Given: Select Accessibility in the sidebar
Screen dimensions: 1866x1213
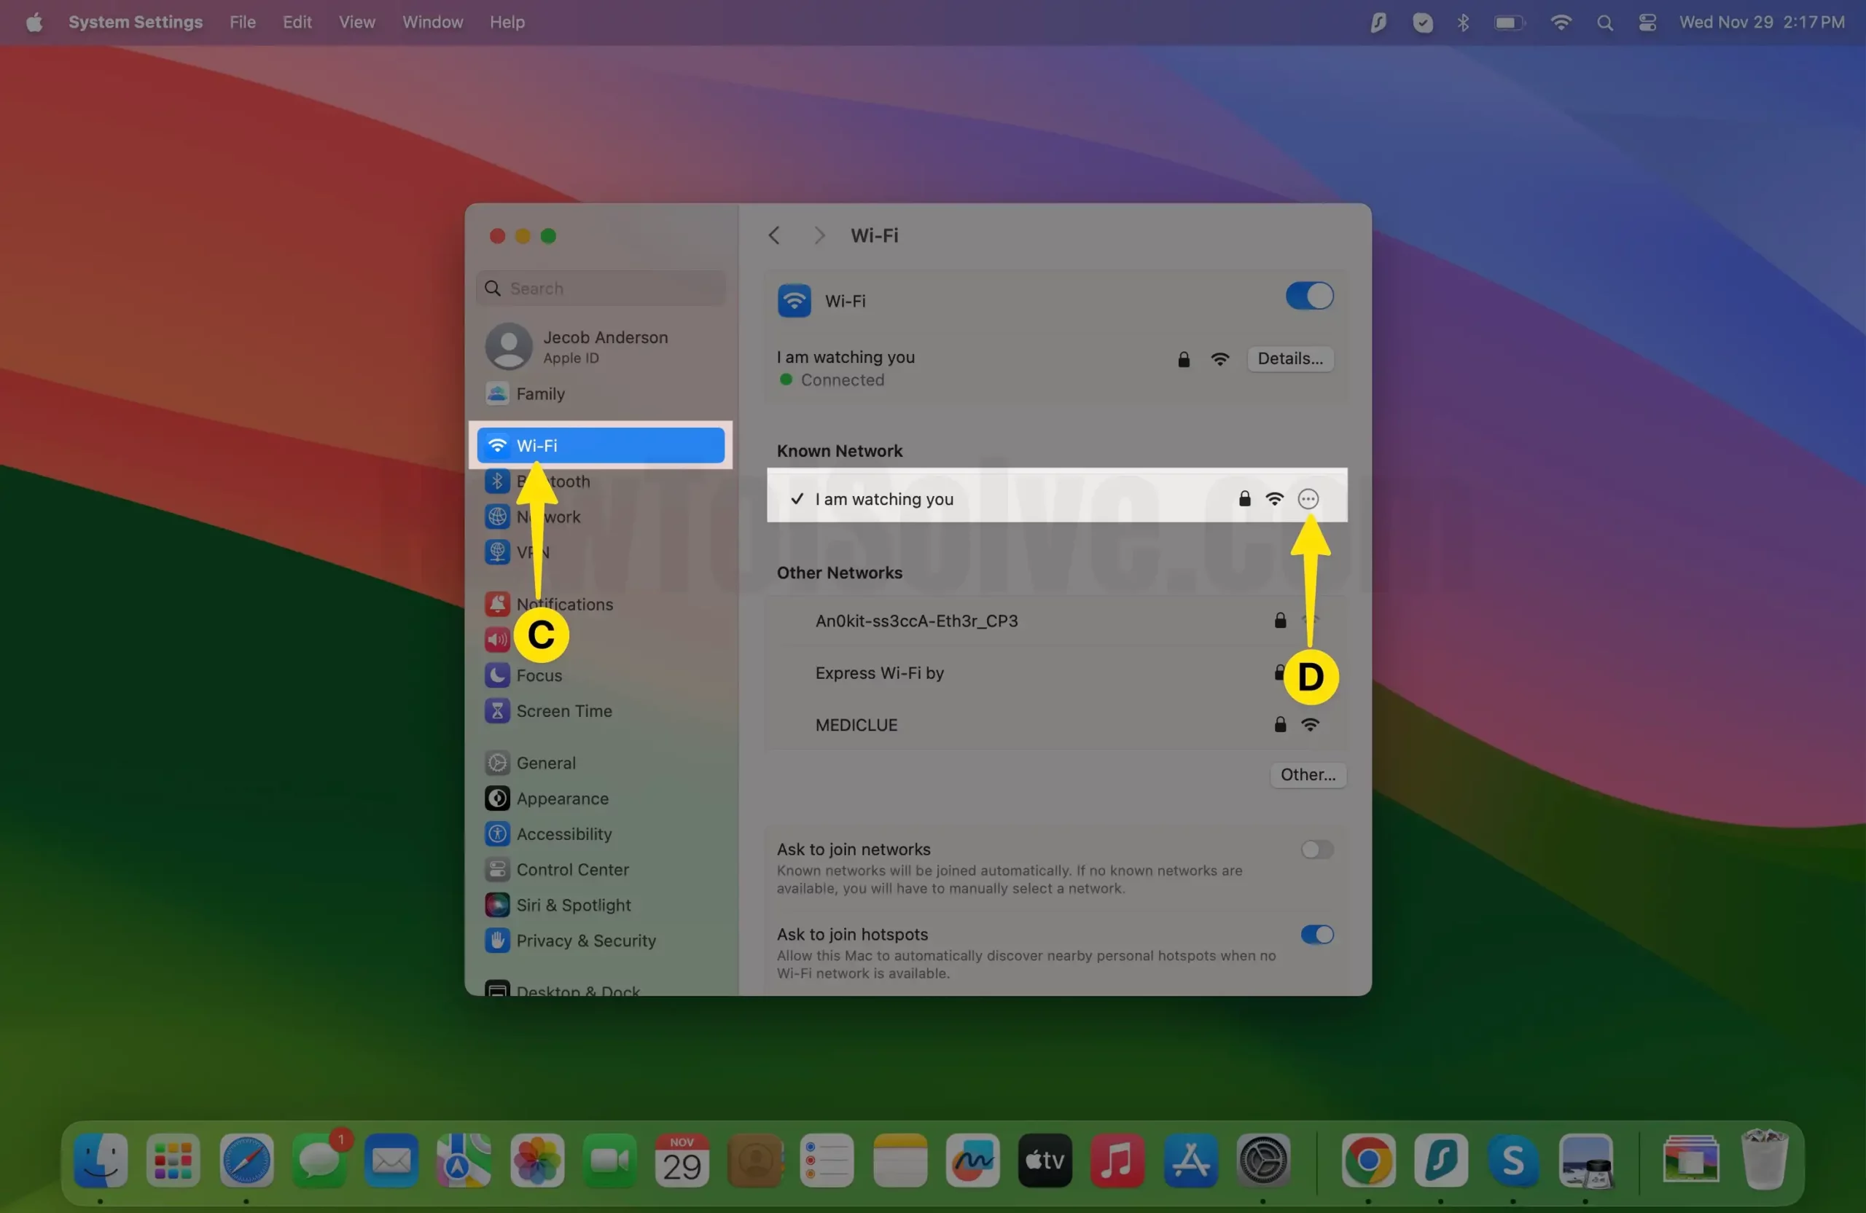Looking at the screenshot, I should 563,833.
